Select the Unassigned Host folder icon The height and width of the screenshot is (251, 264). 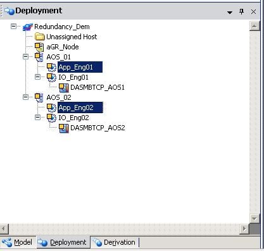click(x=40, y=37)
